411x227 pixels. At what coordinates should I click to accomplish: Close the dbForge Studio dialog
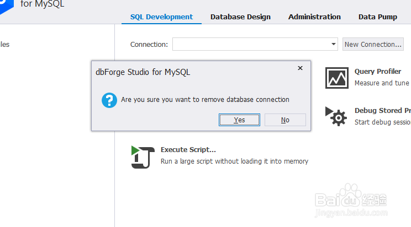300,68
